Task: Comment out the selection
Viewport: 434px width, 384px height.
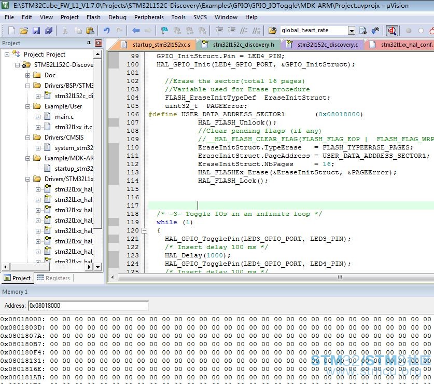Action: point(244,31)
